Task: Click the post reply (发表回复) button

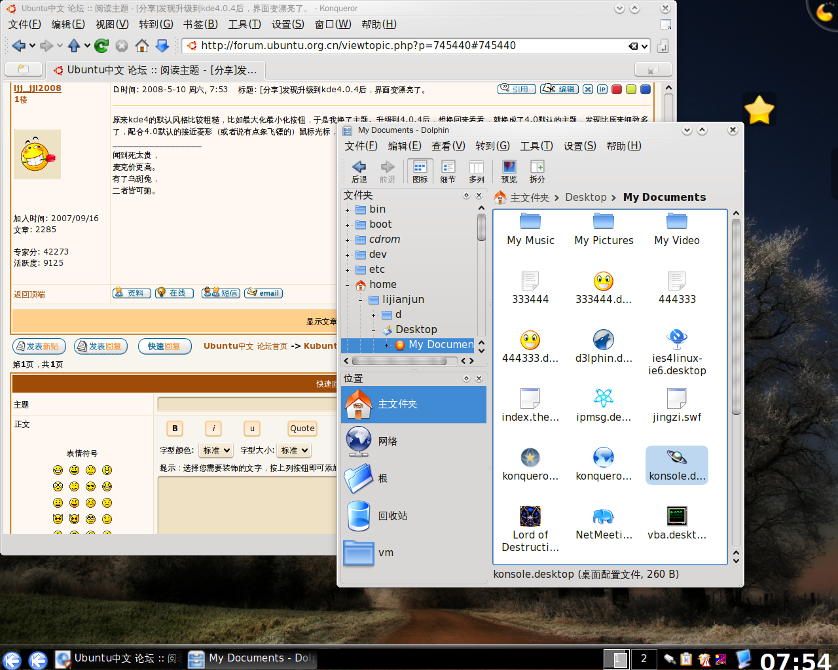Action: (101, 346)
